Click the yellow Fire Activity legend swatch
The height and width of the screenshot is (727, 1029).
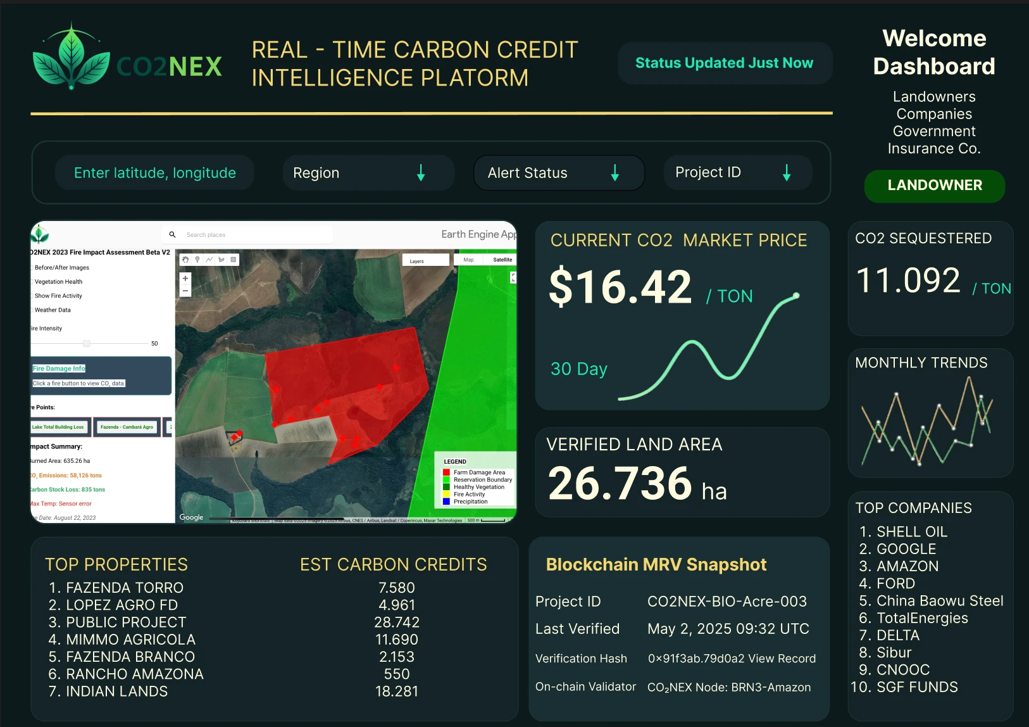pos(447,495)
